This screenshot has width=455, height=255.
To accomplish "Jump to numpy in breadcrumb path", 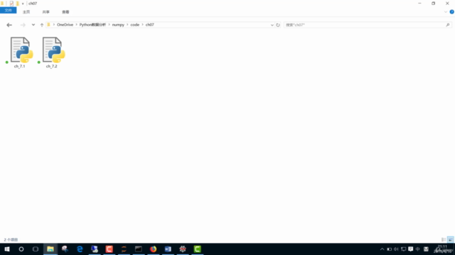I will click(118, 25).
